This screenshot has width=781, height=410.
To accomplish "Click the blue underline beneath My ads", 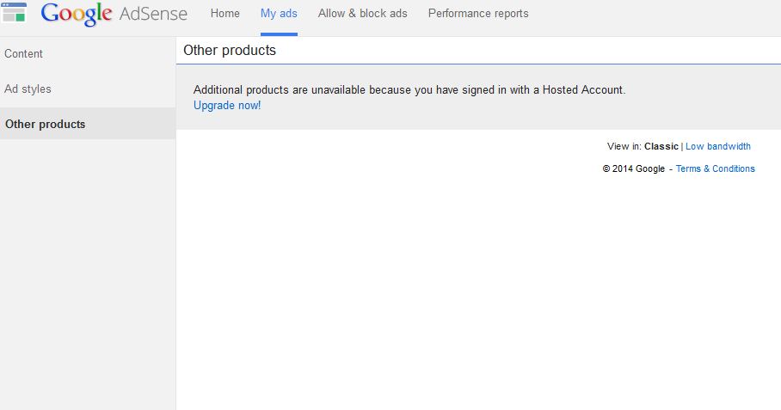I will point(279,34).
